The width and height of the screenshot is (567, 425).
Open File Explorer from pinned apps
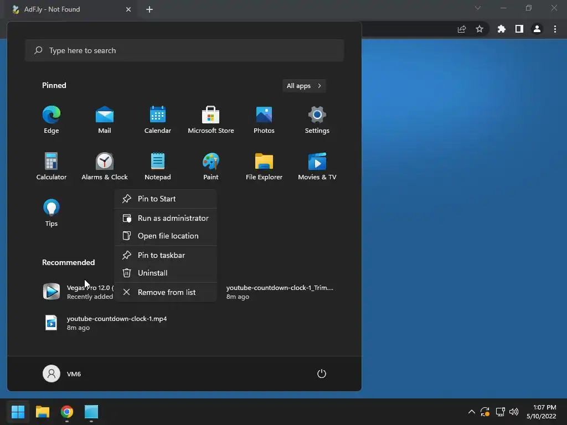(264, 167)
